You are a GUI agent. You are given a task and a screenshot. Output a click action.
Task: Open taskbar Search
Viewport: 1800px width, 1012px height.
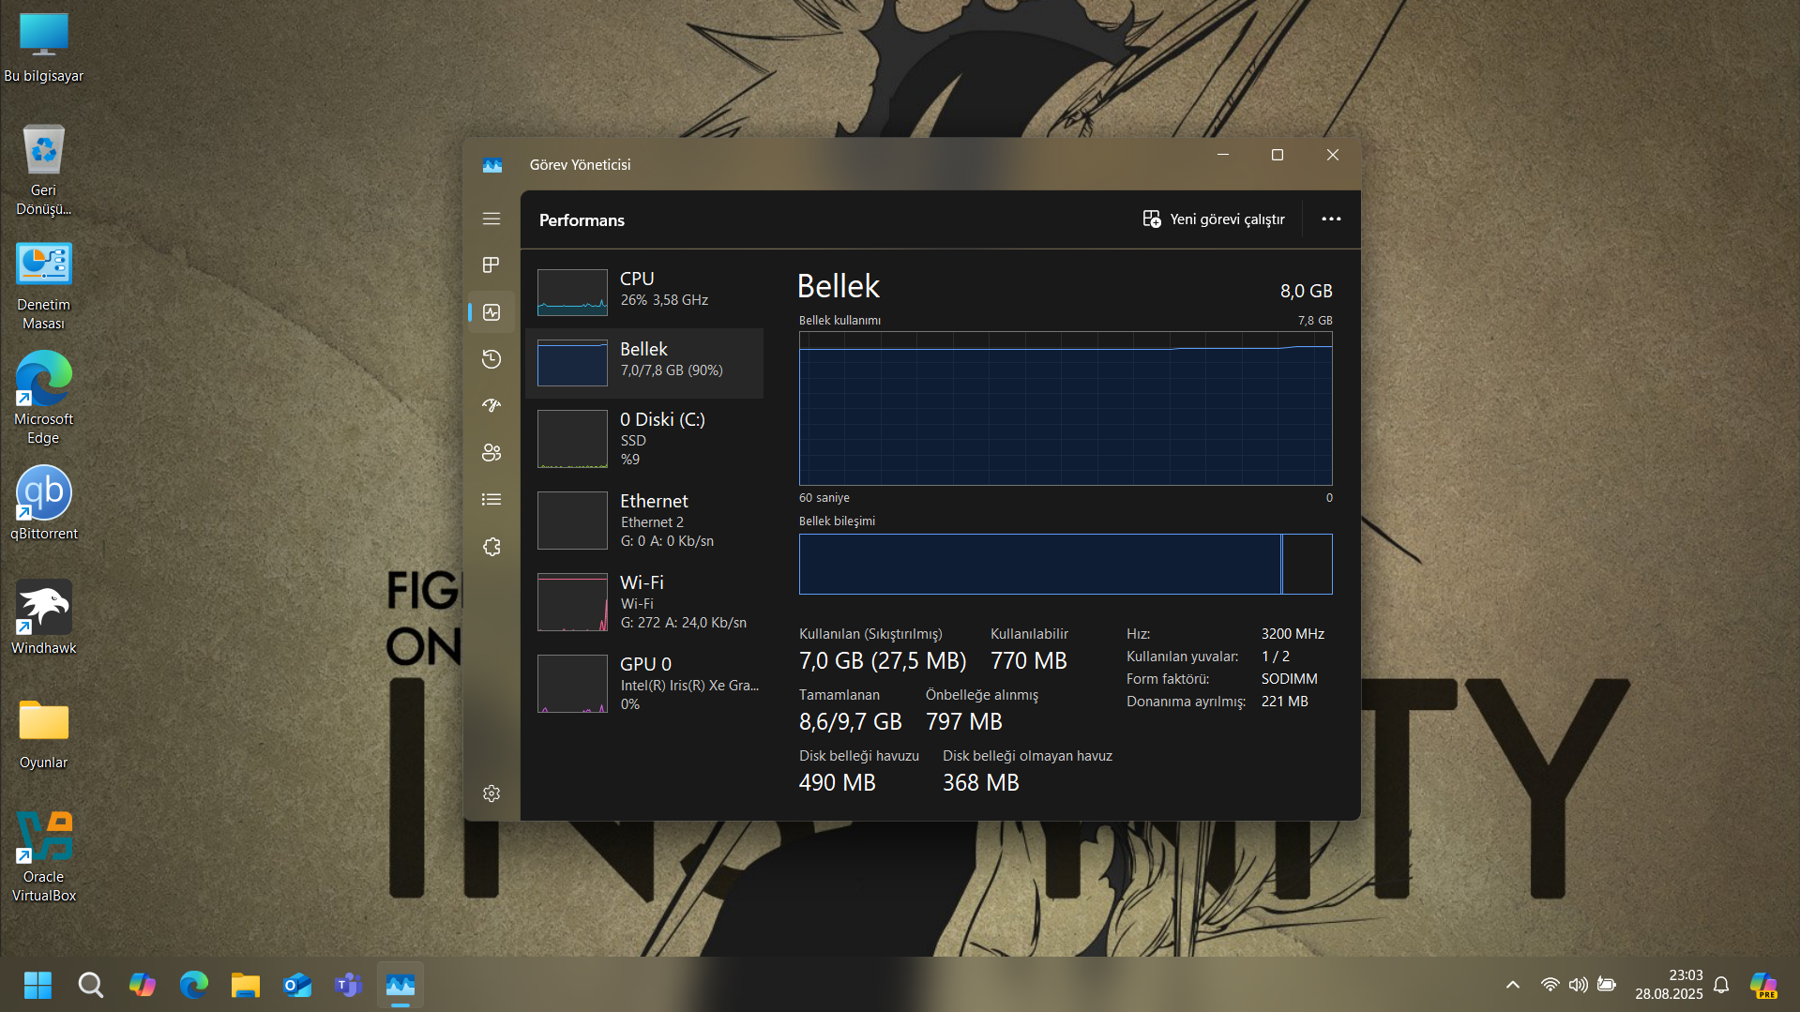click(91, 985)
